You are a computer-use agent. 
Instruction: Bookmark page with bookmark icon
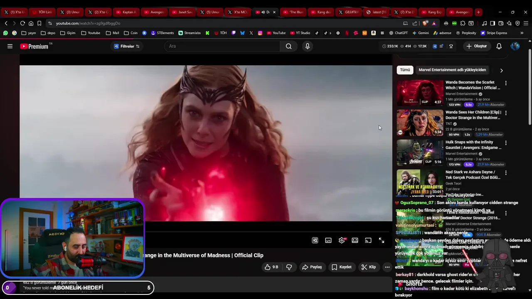coord(39,23)
